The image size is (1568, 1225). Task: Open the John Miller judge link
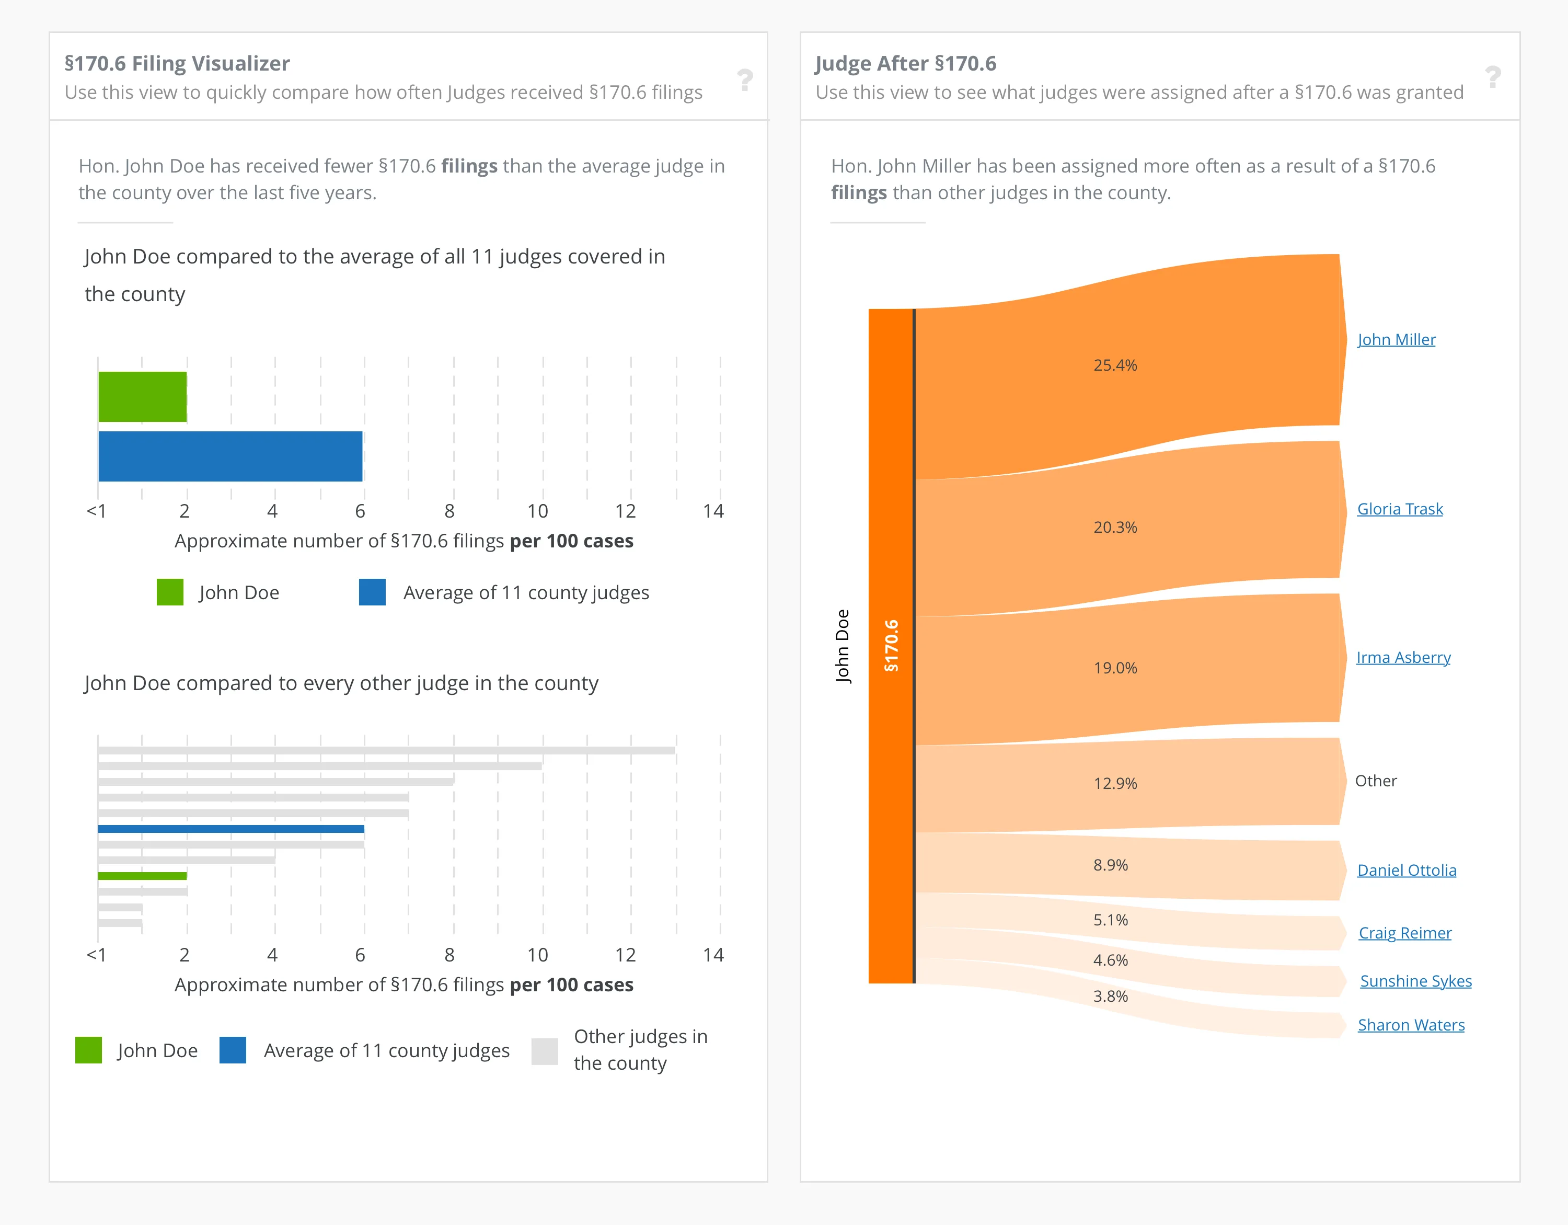pos(1396,340)
